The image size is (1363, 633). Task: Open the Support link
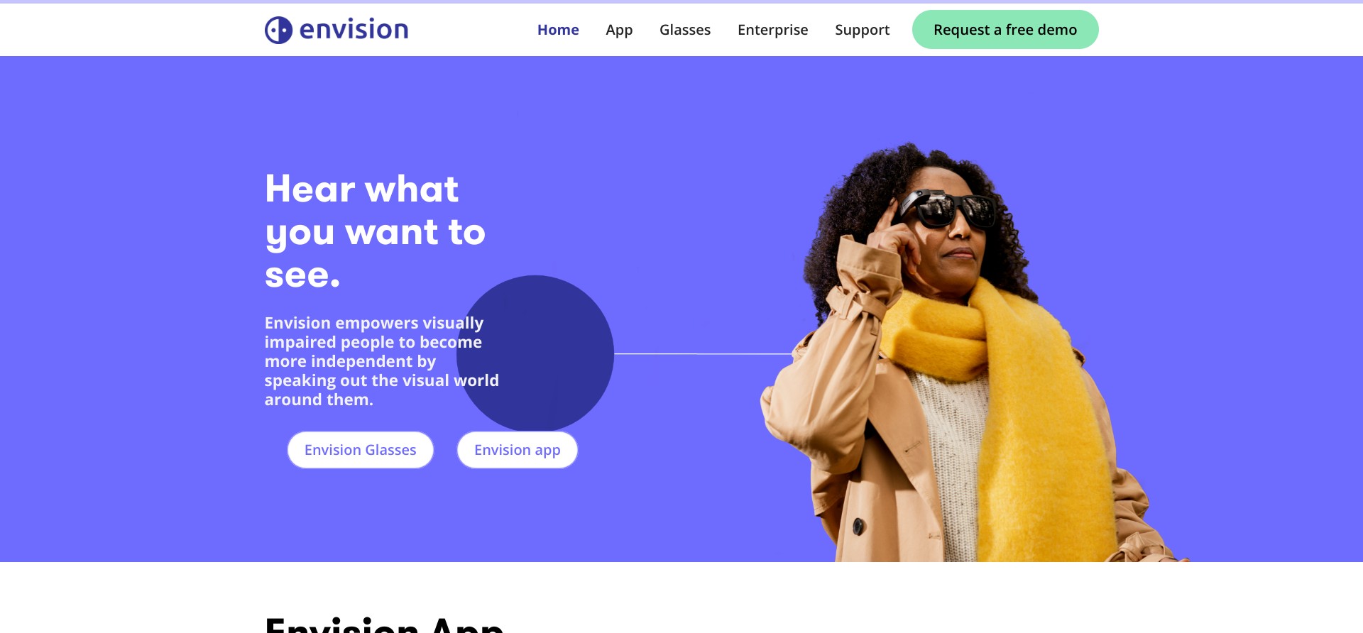click(x=862, y=30)
